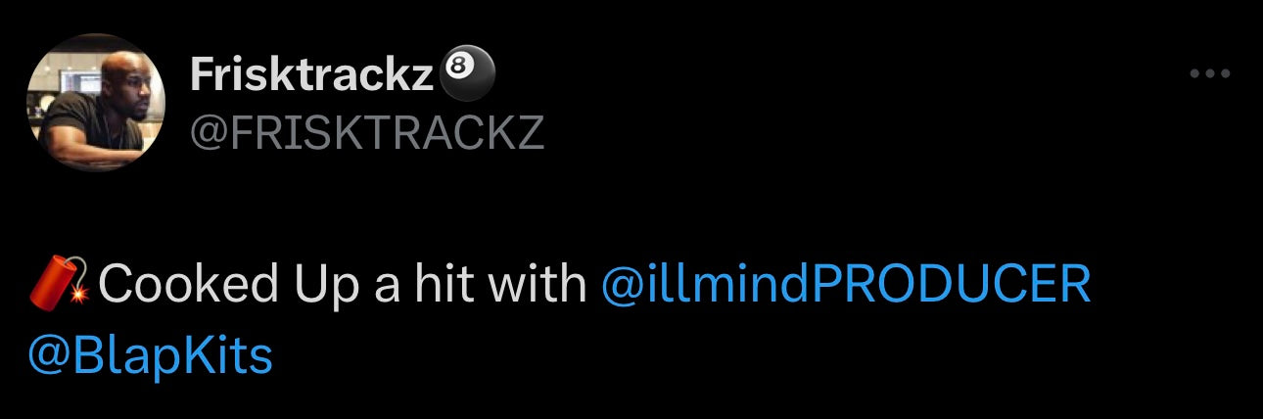Click the "PRODUCER" portion of the illmind mention

point(953,285)
